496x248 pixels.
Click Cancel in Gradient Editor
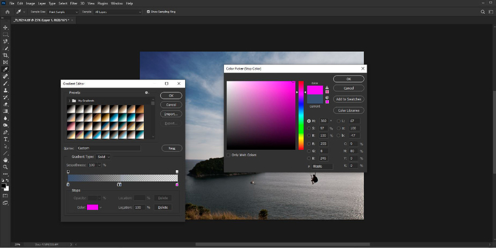click(x=171, y=105)
